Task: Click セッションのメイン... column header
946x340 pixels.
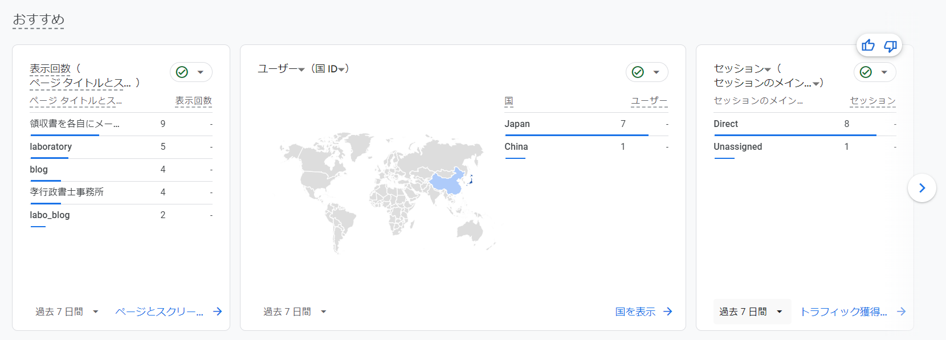Action: [x=759, y=101]
